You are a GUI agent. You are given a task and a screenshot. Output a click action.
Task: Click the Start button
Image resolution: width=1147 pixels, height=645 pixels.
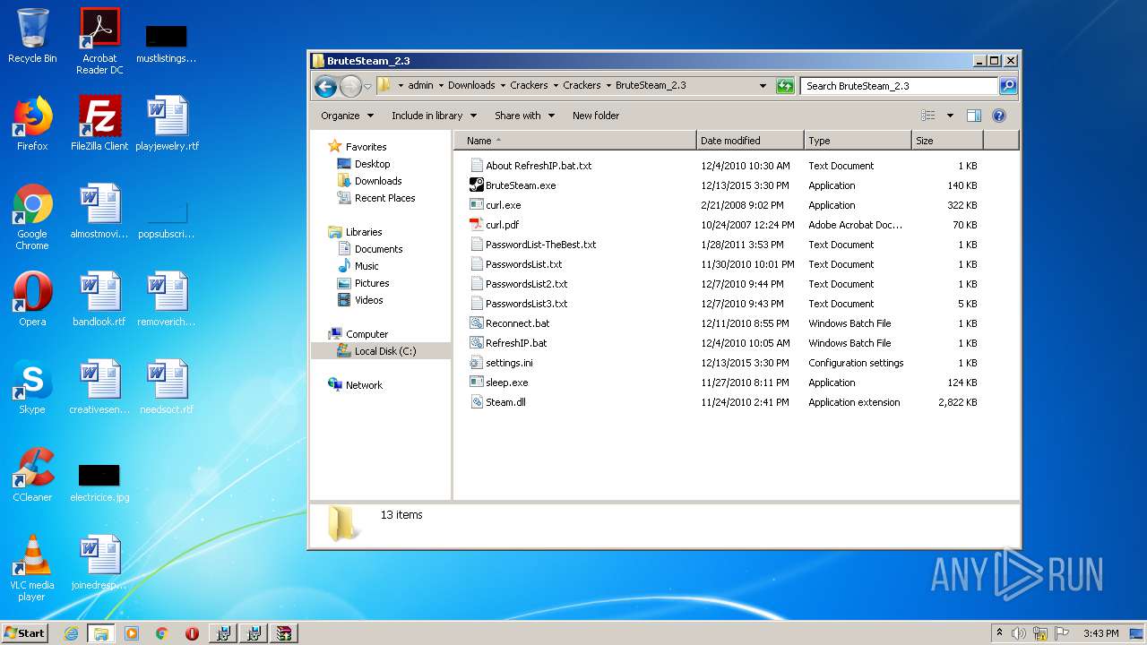point(25,633)
